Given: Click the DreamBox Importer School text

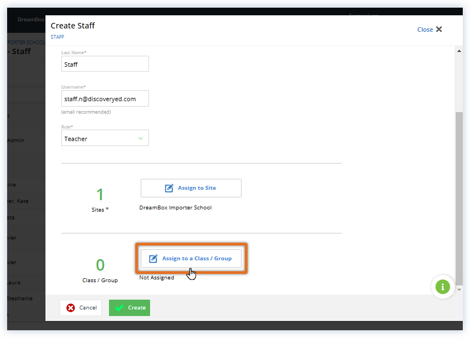Looking at the screenshot, I should 175,208.
